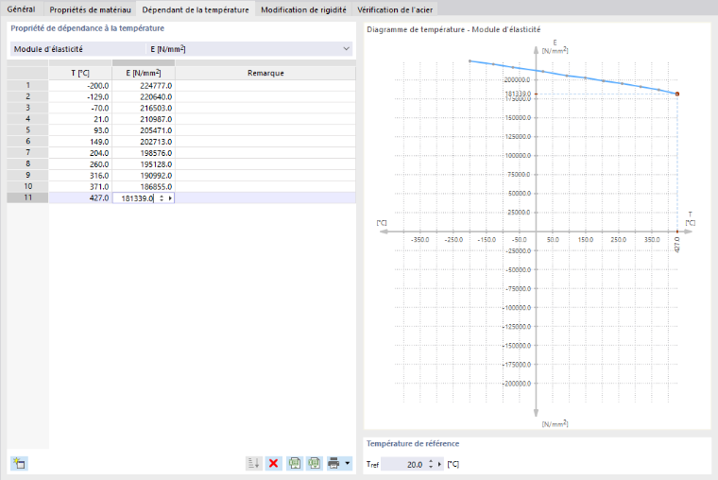The width and height of the screenshot is (718, 480).
Task: Click modulus cell 220640.0
Action: tap(144, 96)
